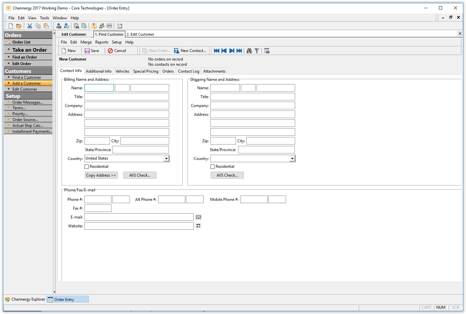The image size is (466, 314).
Task: Open the website link icon next to Website
Action: 198,226
